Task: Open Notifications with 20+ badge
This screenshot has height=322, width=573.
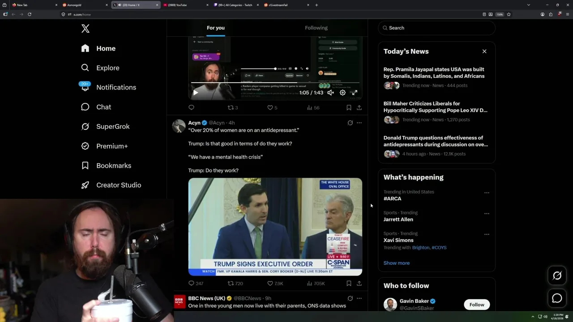Action: point(108,87)
